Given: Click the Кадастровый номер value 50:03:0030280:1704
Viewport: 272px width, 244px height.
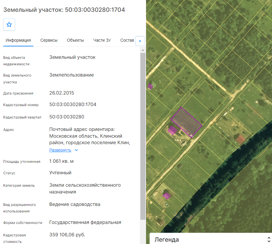Looking at the screenshot, I should tap(73, 104).
